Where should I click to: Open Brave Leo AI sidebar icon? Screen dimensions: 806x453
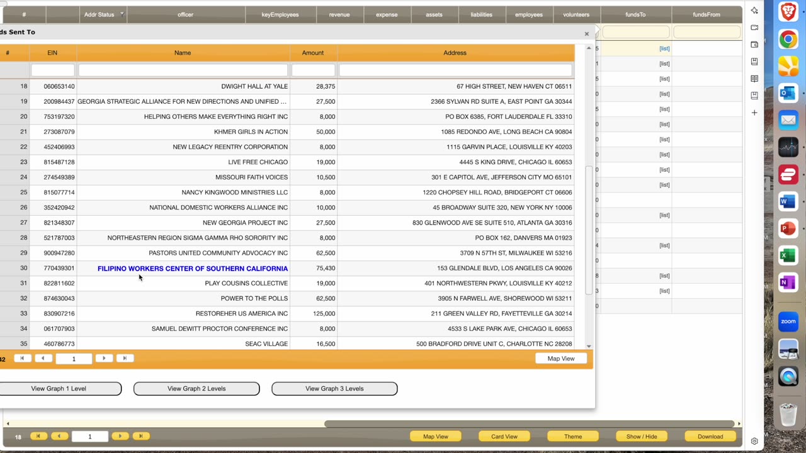point(754,11)
